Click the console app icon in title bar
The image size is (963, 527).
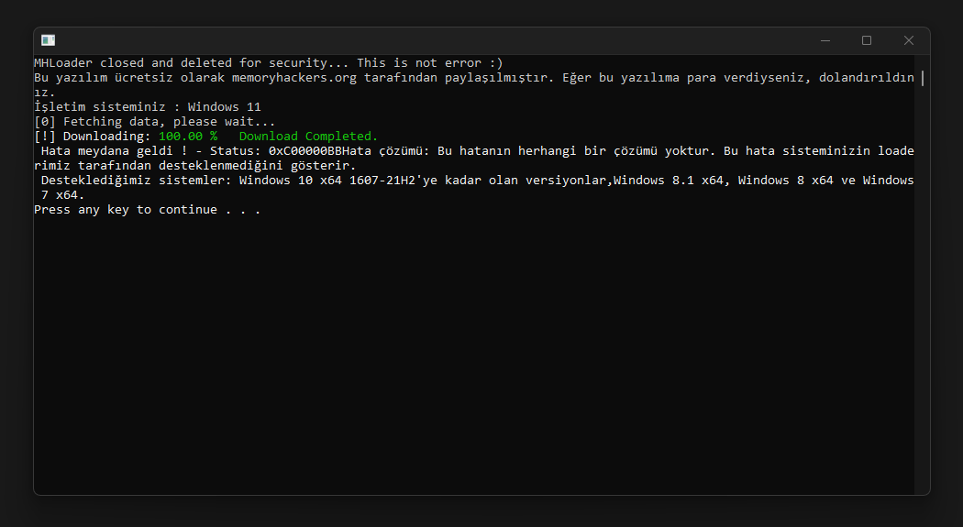(48, 40)
